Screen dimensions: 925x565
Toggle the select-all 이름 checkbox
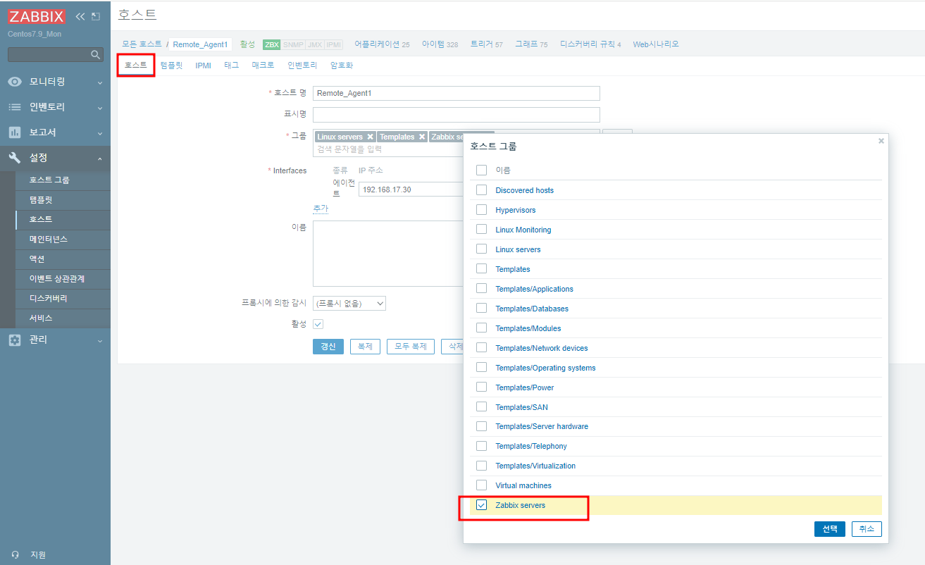tap(482, 170)
